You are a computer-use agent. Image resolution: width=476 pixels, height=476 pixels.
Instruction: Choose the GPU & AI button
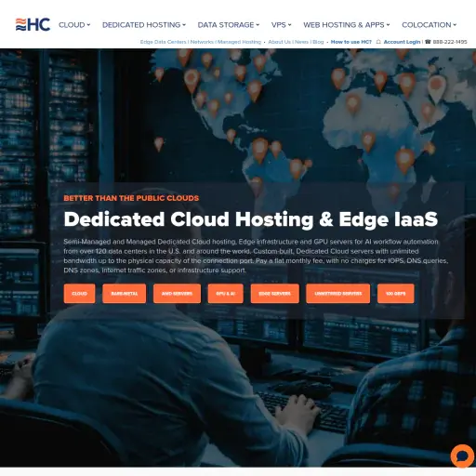225,293
